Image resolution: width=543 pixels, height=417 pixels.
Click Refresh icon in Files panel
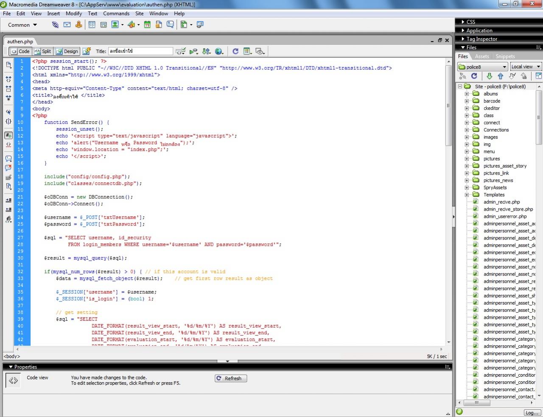coord(474,76)
